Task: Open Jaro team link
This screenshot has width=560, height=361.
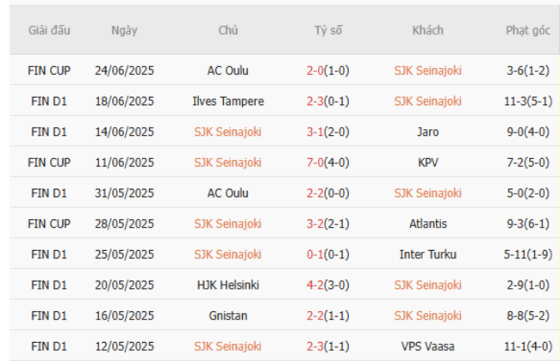Action: pyautogui.click(x=428, y=132)
